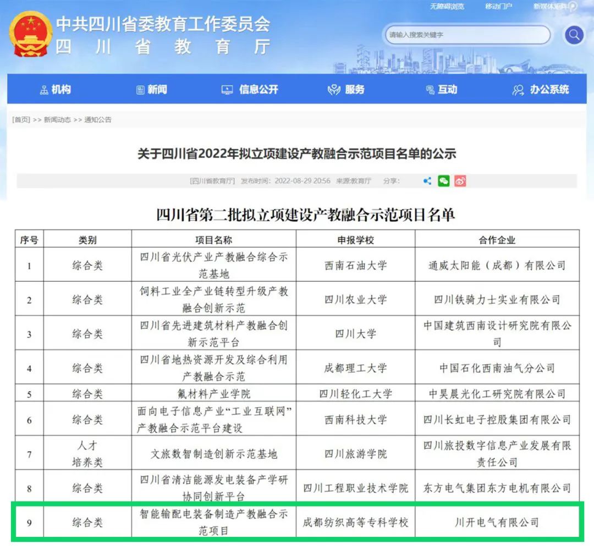This screenshot has height=560, width=594.
Task: Open the 办公系统 navigation menu
Action: tap(541, 90)
